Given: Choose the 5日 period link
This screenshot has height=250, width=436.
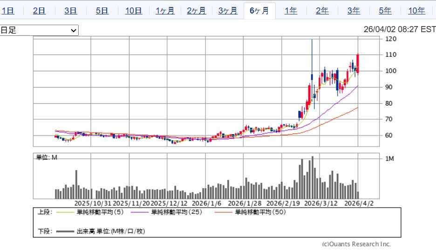Looking at the screenshot, I should [x=102, y=11].
